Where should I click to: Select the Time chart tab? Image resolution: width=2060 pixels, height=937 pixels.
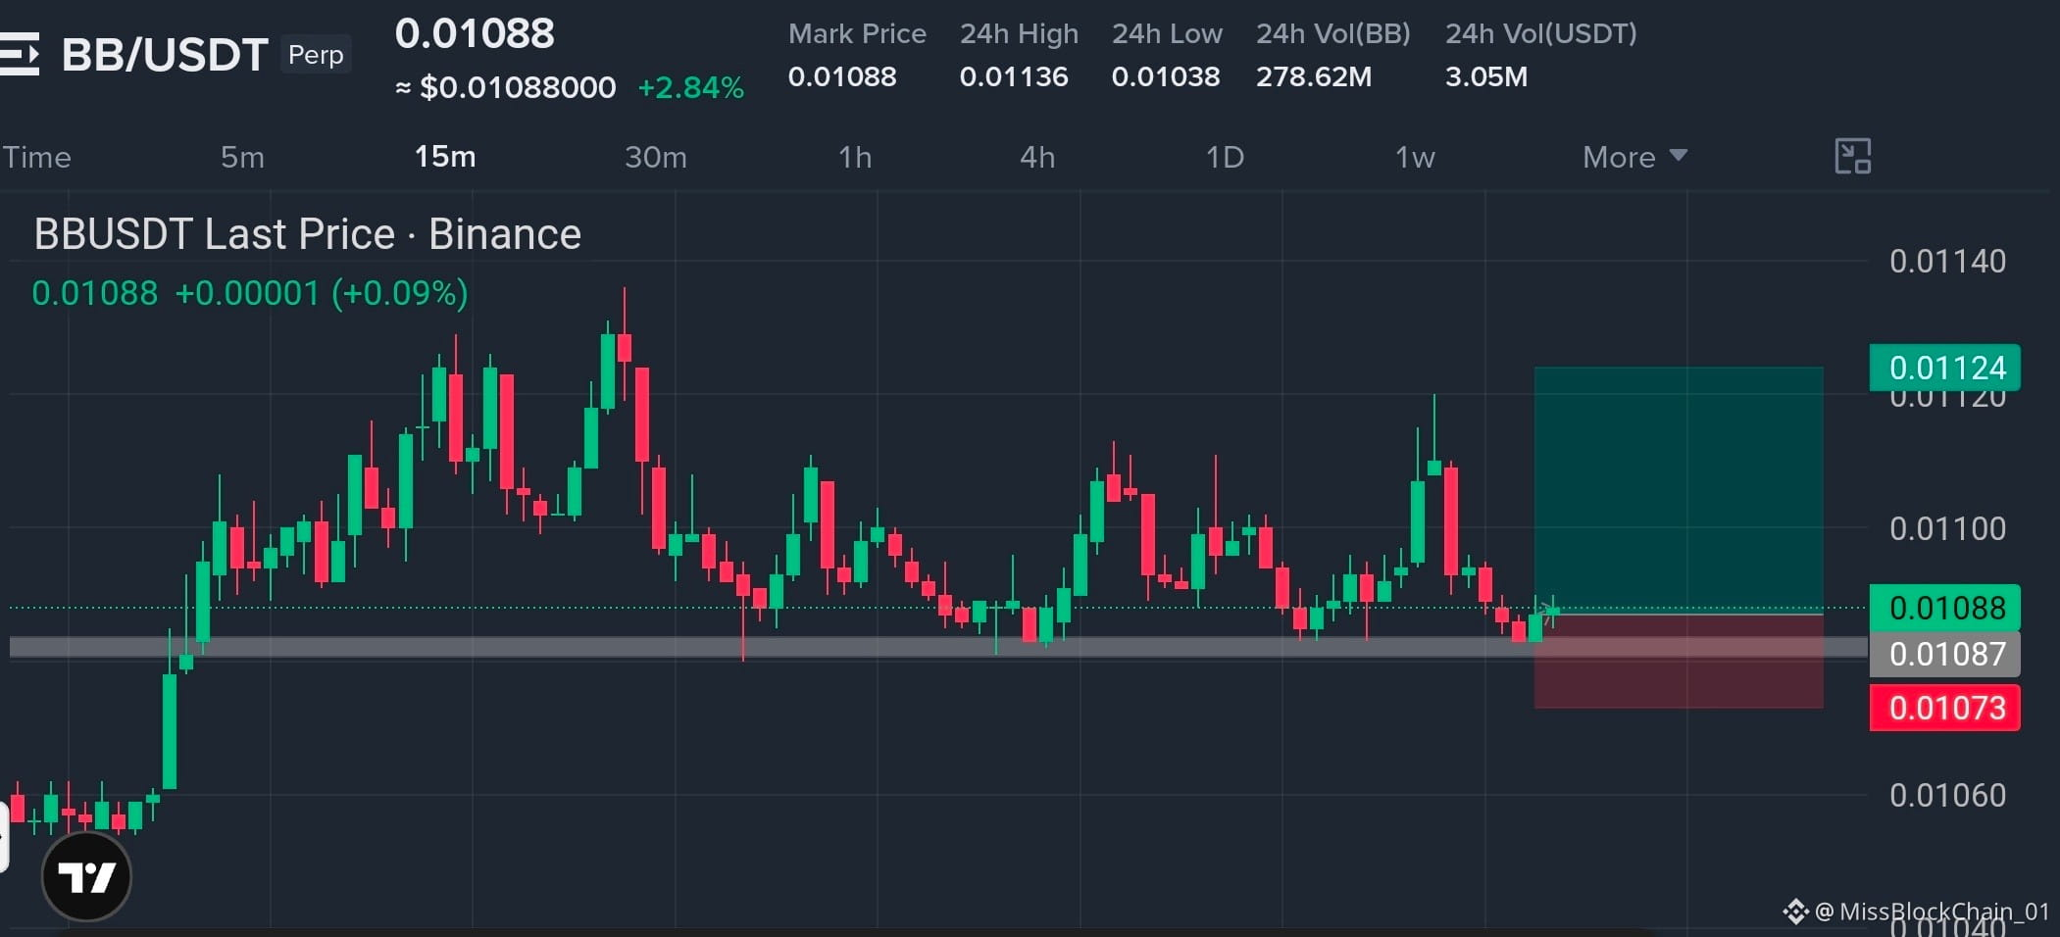coord(36,157)
